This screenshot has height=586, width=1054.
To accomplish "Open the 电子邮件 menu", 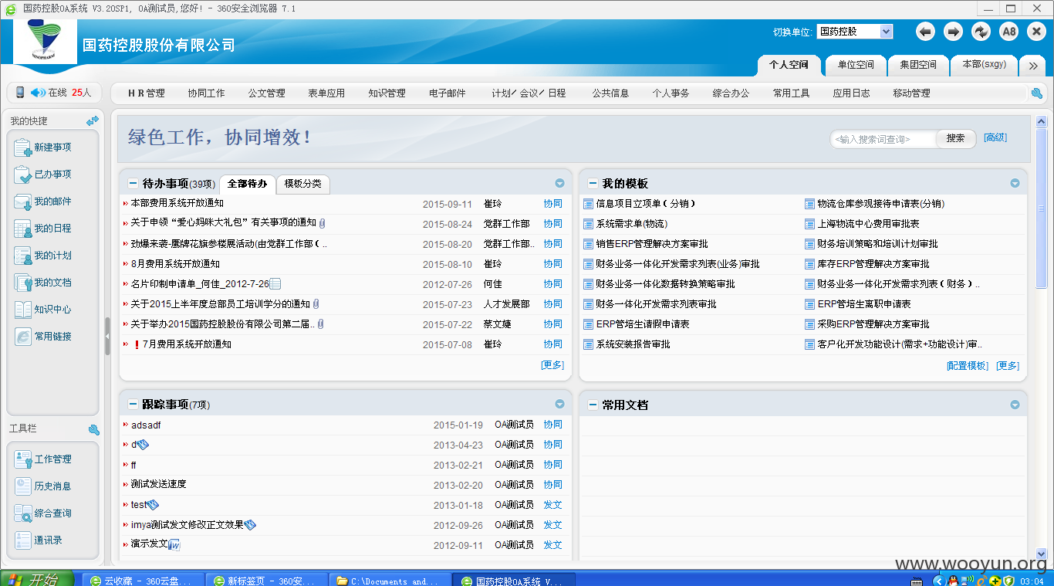I will pos(448,93).
